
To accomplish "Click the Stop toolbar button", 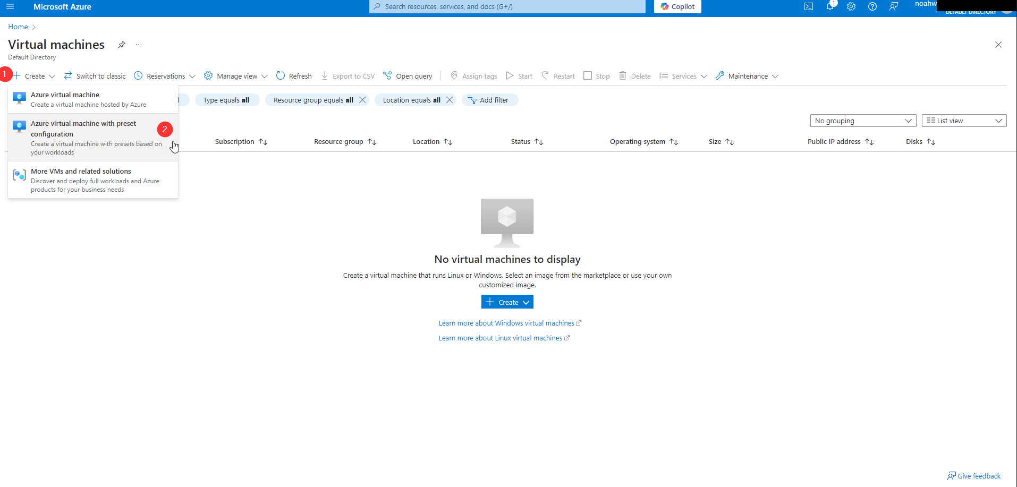I will click(x=597, y=76).
